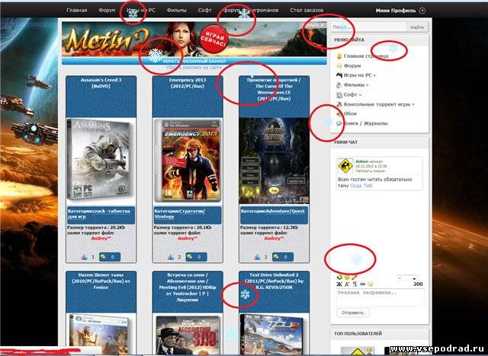Open Фильмы in the top navigation
Image resolution: width=488 pixels, height=356 pixels.
[176, 10]
